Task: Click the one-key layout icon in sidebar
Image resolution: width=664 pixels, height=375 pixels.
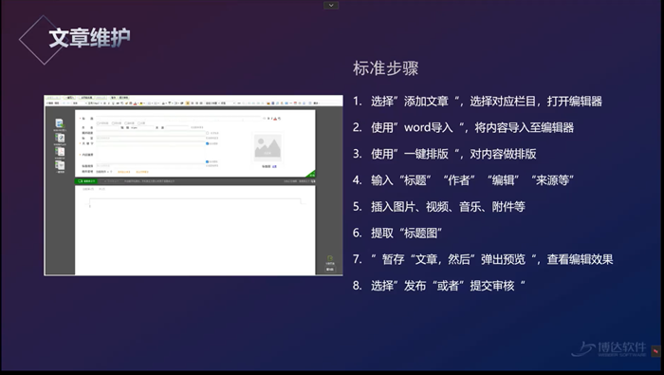Action: [x=60, y=165]
